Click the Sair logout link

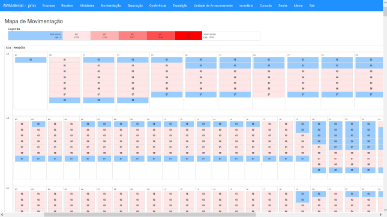312,5
